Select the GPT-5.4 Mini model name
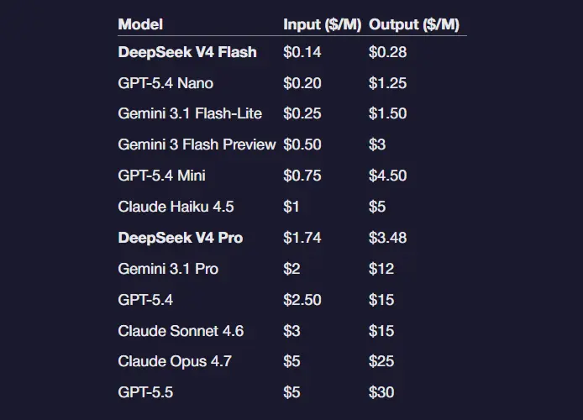 click(162, 176)
